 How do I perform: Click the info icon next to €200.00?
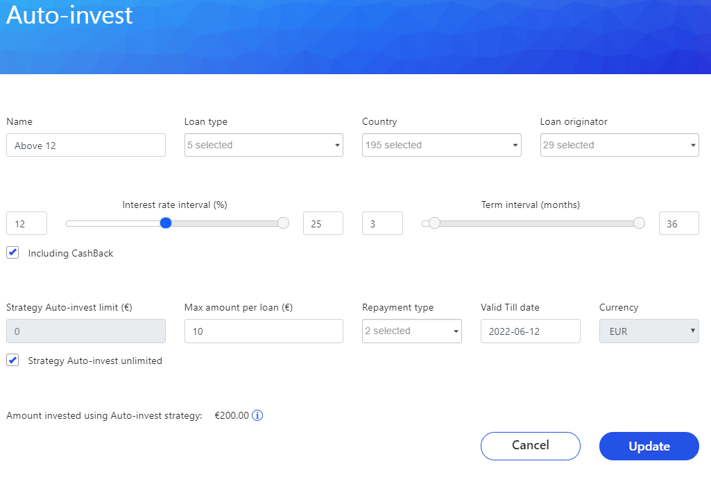[x=257, y=416]
